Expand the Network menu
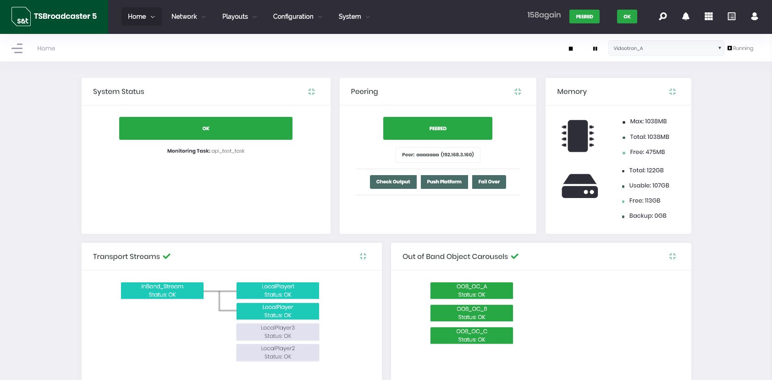This screenshot has height=380, width=772. point(188,17)
